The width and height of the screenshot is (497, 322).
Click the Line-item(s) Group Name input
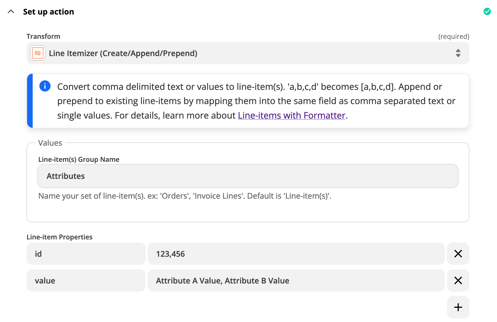coord(247,176)
